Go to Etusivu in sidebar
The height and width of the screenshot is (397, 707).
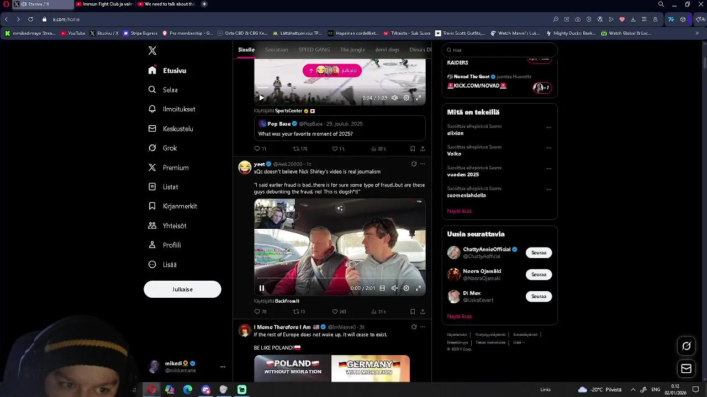167,71
